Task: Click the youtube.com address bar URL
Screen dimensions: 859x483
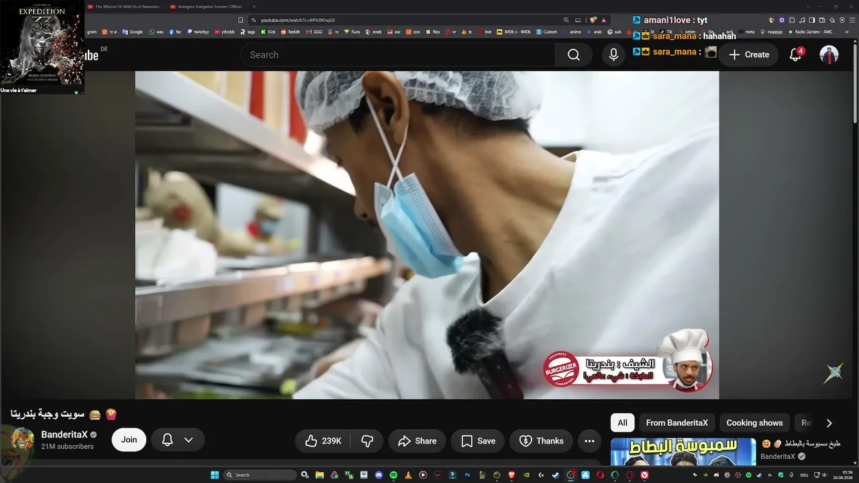Action: (297, 20)
